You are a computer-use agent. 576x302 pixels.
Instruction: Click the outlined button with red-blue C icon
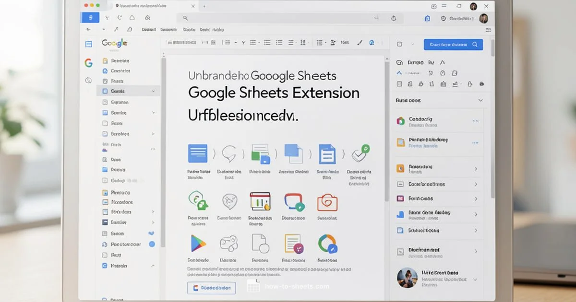coord(212,288)
